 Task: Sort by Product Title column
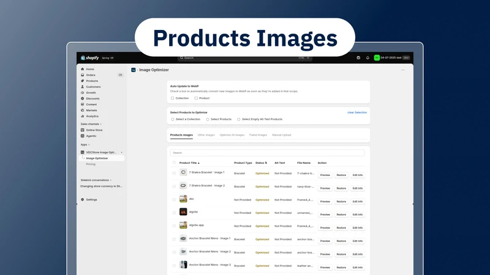coord(189,163)
